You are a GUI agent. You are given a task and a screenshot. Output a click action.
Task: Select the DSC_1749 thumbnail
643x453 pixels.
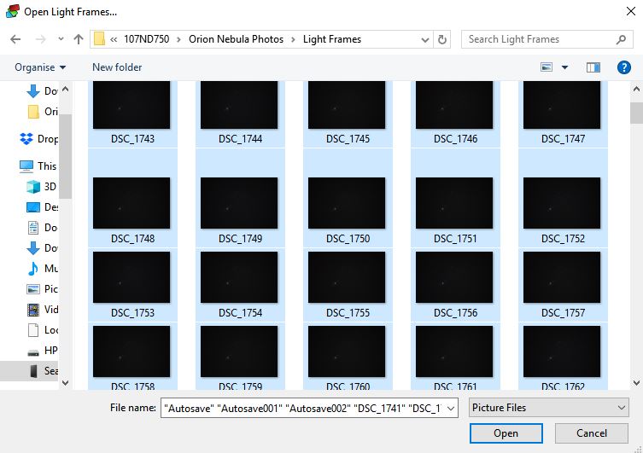click(x=239, y=203)
